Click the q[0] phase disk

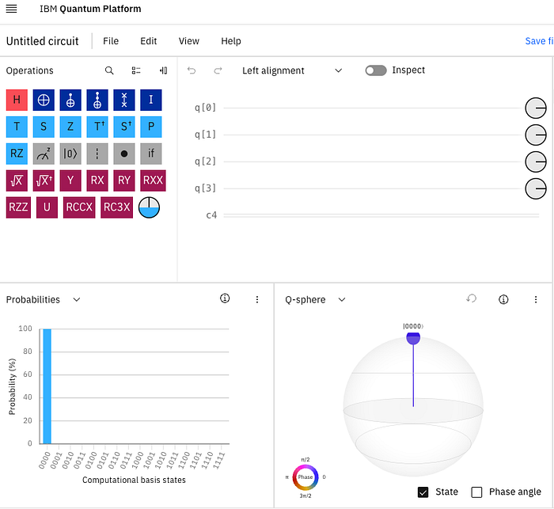536,108
